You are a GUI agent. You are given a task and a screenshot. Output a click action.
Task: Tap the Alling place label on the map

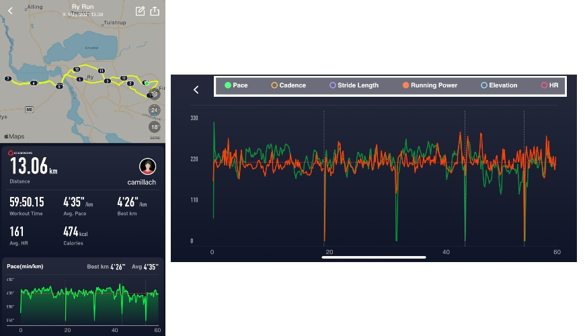tap(35, 7)
